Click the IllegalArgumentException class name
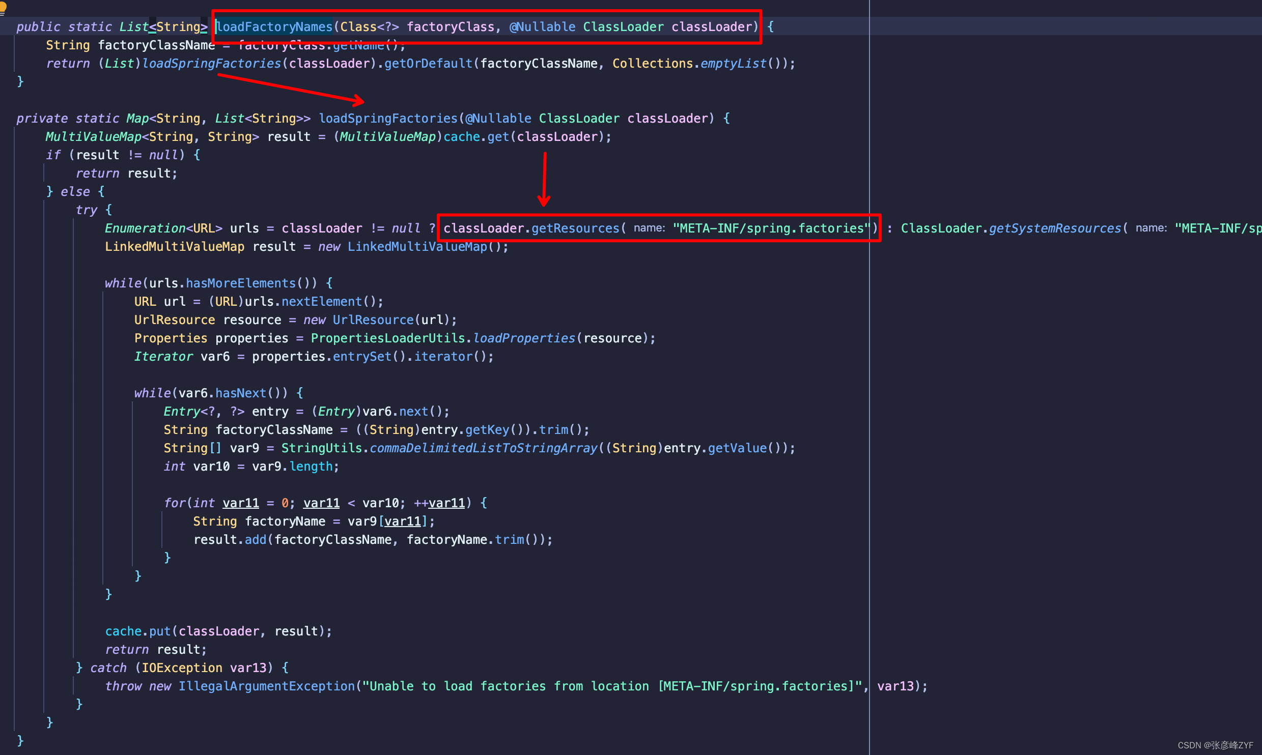Image resolution: width=1262 pixels, height=755 pixels. [267, 686]
